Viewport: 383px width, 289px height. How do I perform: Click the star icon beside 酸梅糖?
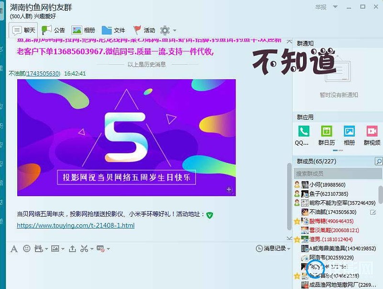(x=297, y=221)
